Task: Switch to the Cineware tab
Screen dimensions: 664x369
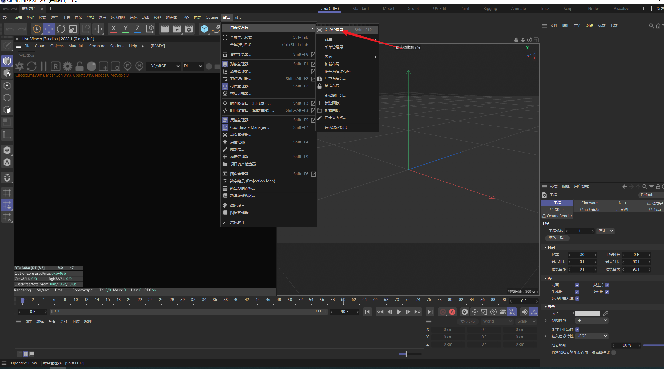Action: [589, 203]
